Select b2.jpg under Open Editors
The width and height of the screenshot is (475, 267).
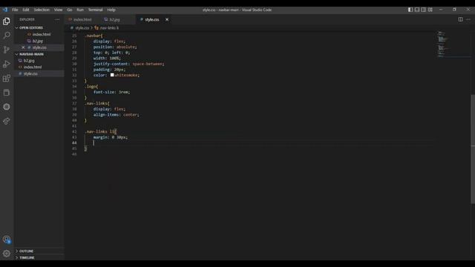point(38,41)
